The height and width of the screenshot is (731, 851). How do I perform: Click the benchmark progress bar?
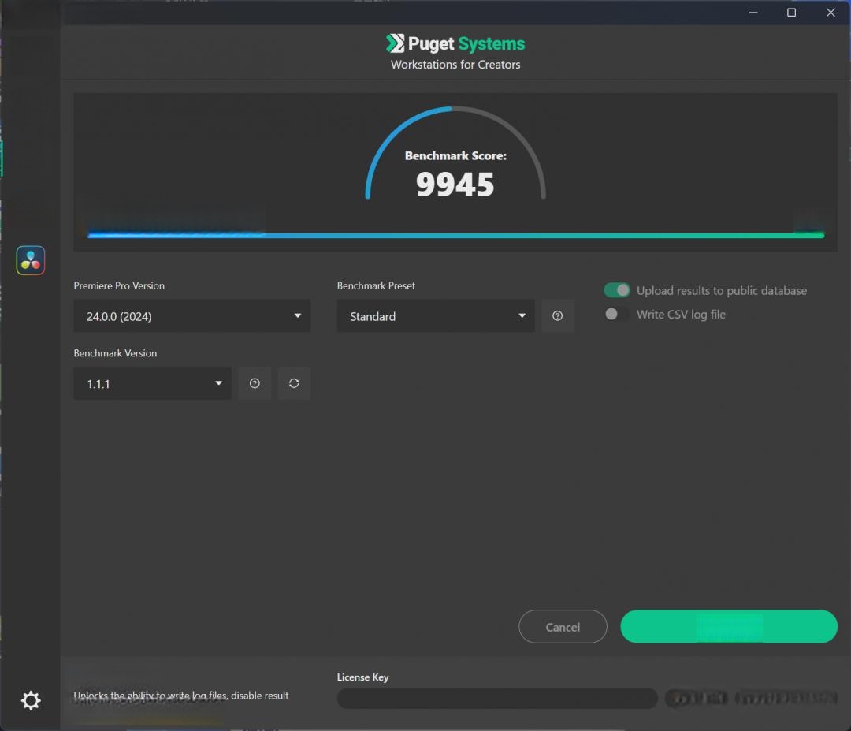click(456, 235)
